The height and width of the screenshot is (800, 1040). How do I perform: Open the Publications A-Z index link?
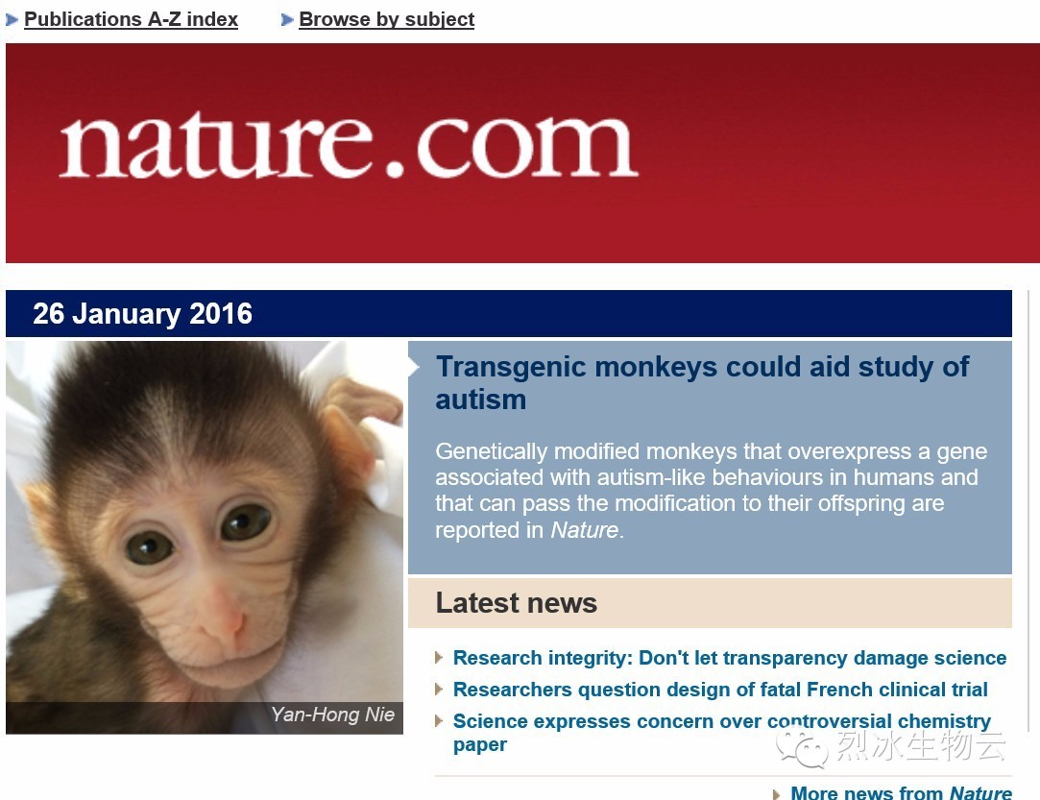pyautogui.click(x=131, y=19)
